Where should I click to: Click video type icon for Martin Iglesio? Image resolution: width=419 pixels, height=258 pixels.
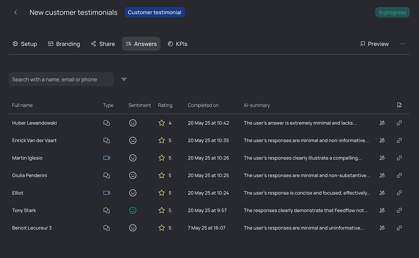[x=107, y=158]
